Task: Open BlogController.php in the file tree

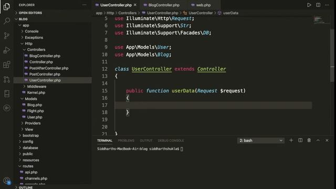Action: pos(52,56)
